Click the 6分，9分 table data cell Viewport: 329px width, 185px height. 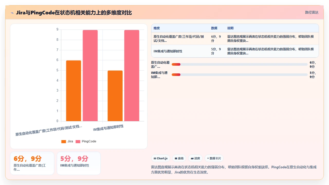217,39
